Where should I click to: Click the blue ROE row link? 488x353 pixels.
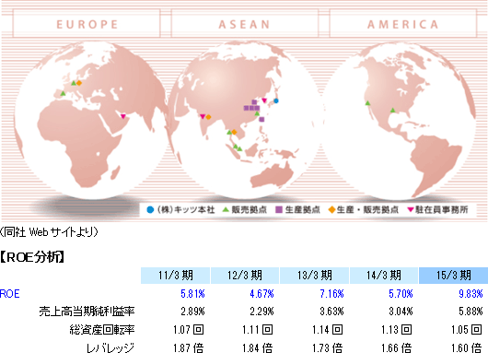pos(9,294)
